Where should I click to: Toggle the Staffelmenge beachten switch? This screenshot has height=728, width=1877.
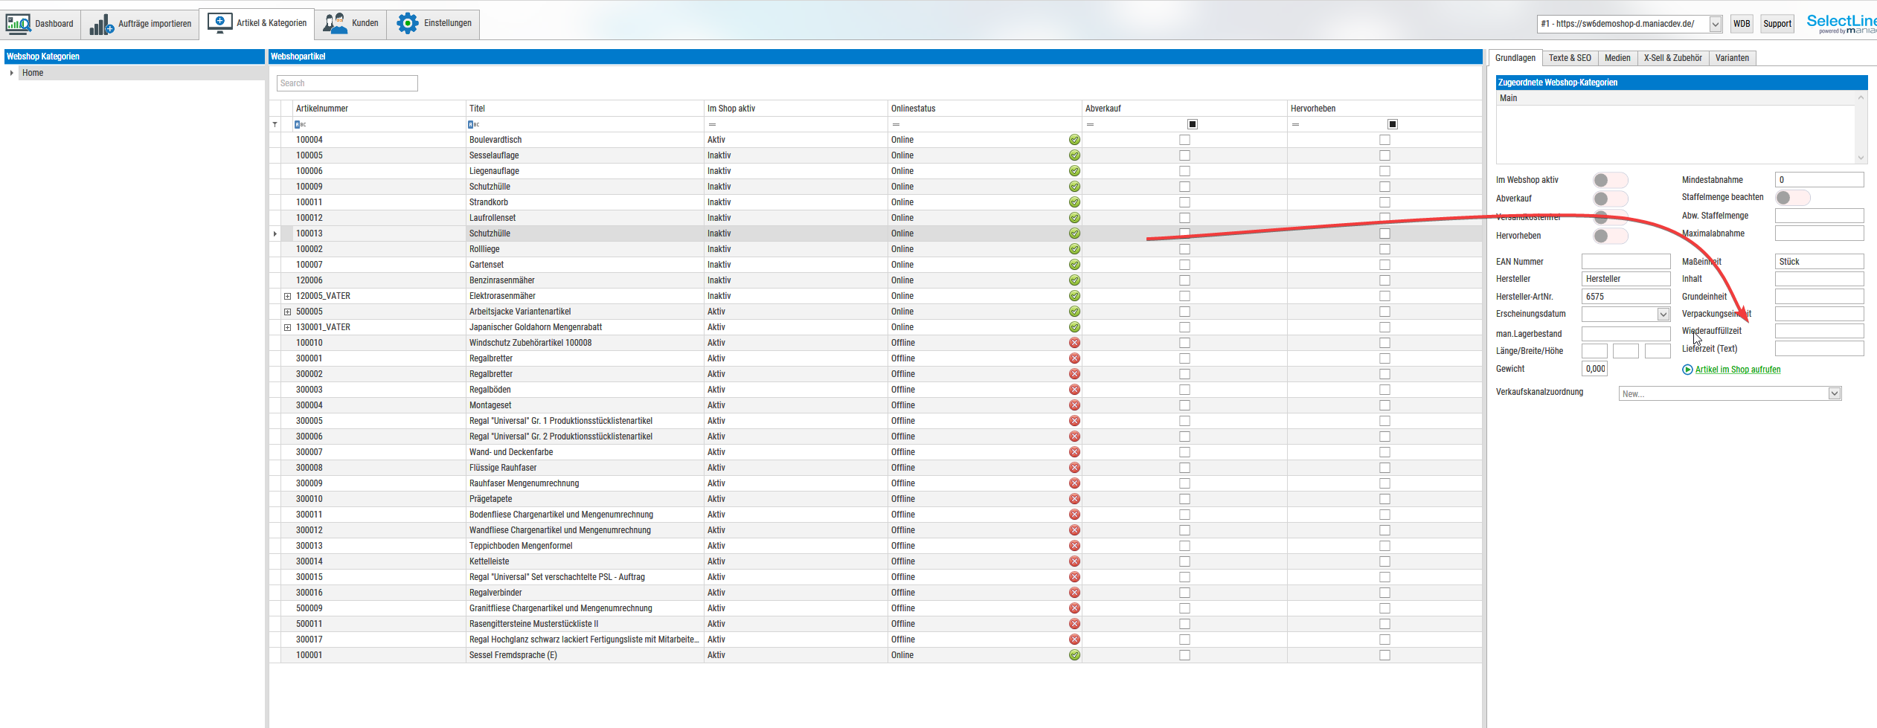coord(1792,198)
